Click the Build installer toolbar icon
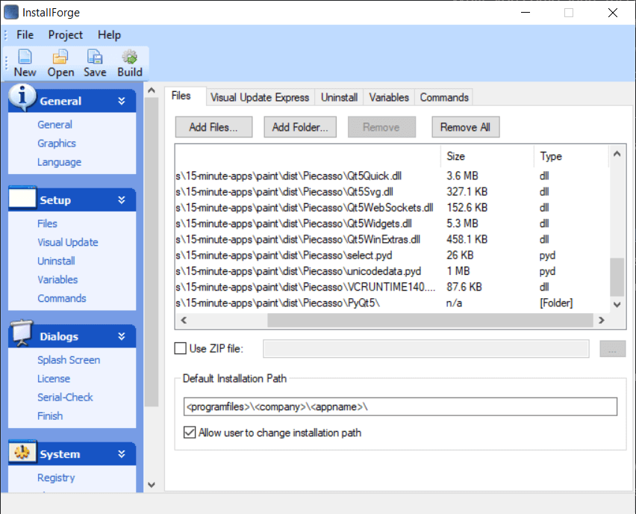This screenshot has width=636, height=514. [x=130, y=58]
